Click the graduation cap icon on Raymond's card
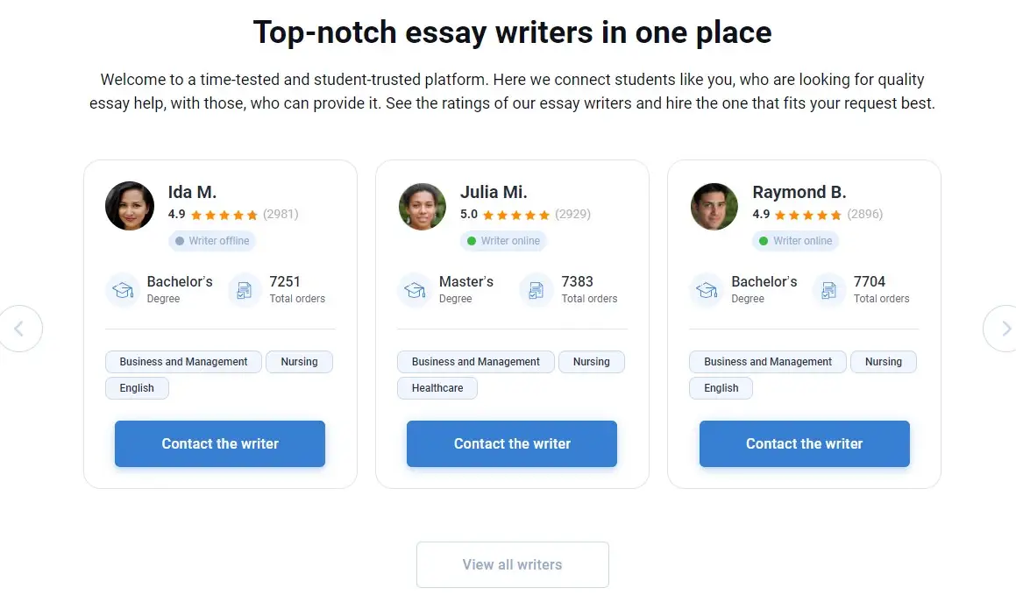 [x=707, y=289]
